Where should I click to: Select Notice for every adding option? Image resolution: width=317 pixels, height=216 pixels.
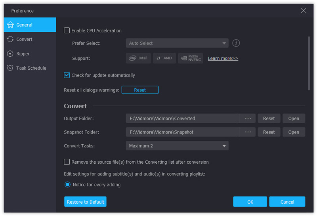pos(67,185)
